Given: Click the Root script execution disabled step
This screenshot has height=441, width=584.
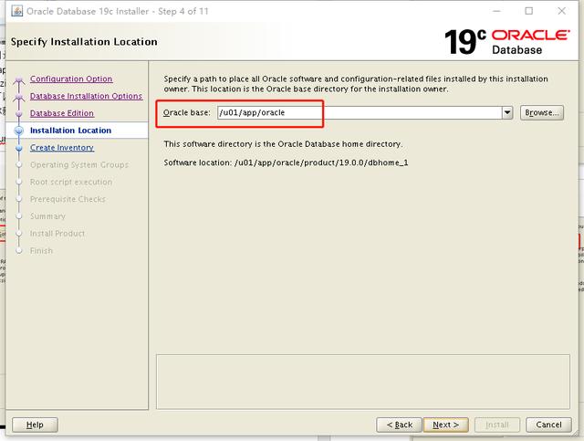Looking at the screenshot, I should (71, 182).
